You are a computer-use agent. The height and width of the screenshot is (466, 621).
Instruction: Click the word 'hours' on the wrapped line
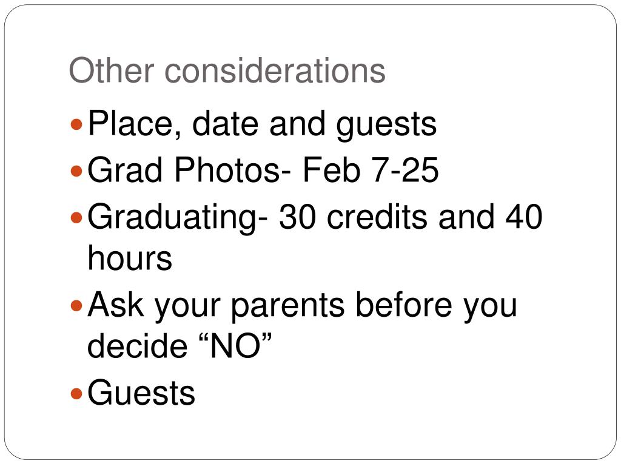point(130,257)
